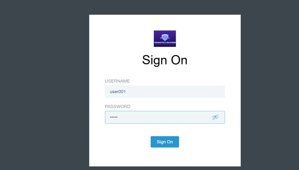Click empty white space below Sign On button
The height and width of the screenshot is (170, 299).
[x=165, y=157]
